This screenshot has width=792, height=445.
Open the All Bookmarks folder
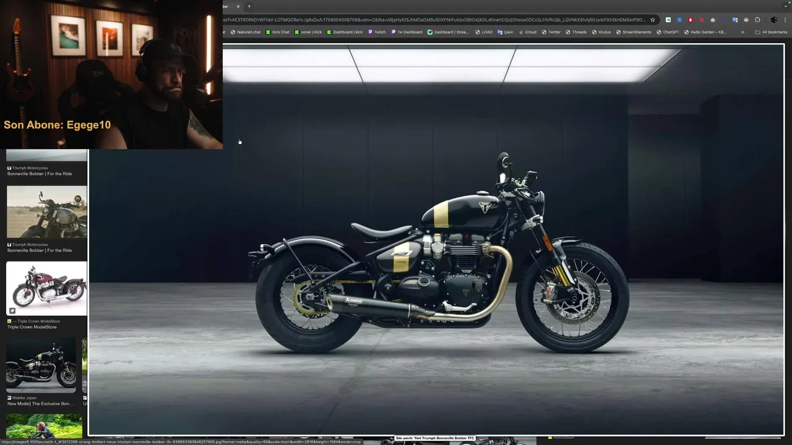pos(771,32)
